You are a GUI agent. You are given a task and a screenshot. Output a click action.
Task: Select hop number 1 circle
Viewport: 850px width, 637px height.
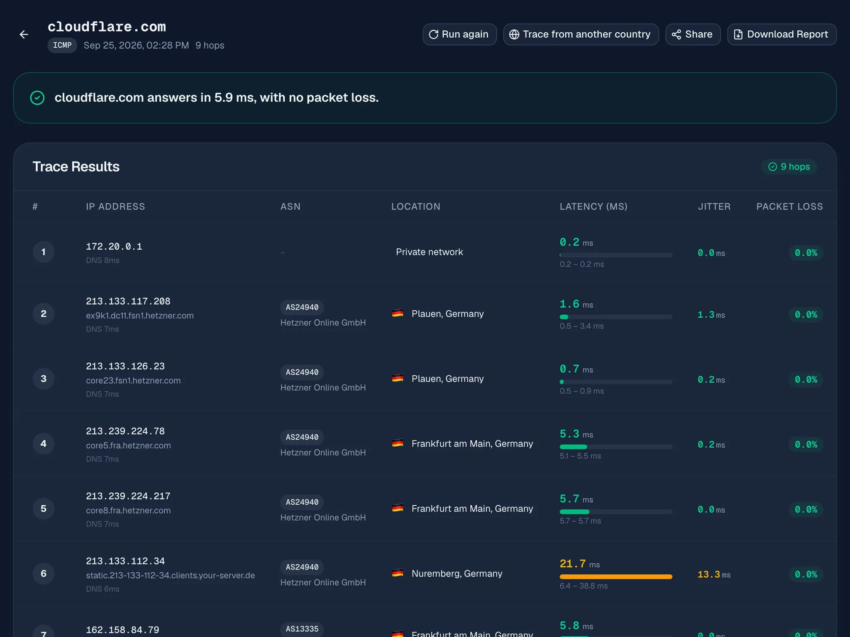click(x=44, y=252)
